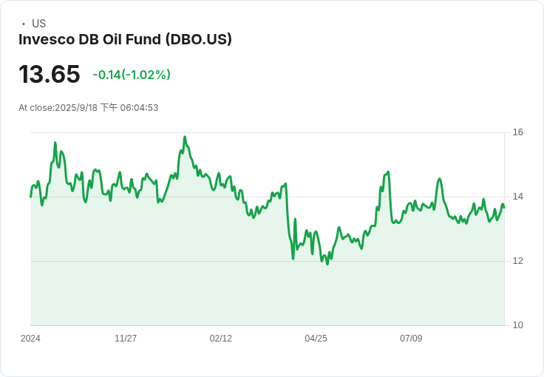Select the 04/25 date label
Screen dimensions: 544x377
tap(316, 339)
